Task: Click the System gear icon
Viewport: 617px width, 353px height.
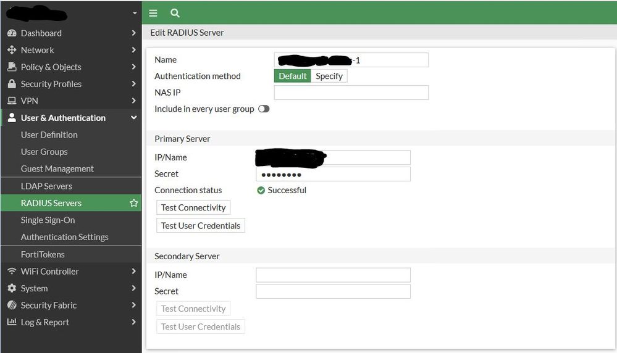Action: tap(12, 288)
